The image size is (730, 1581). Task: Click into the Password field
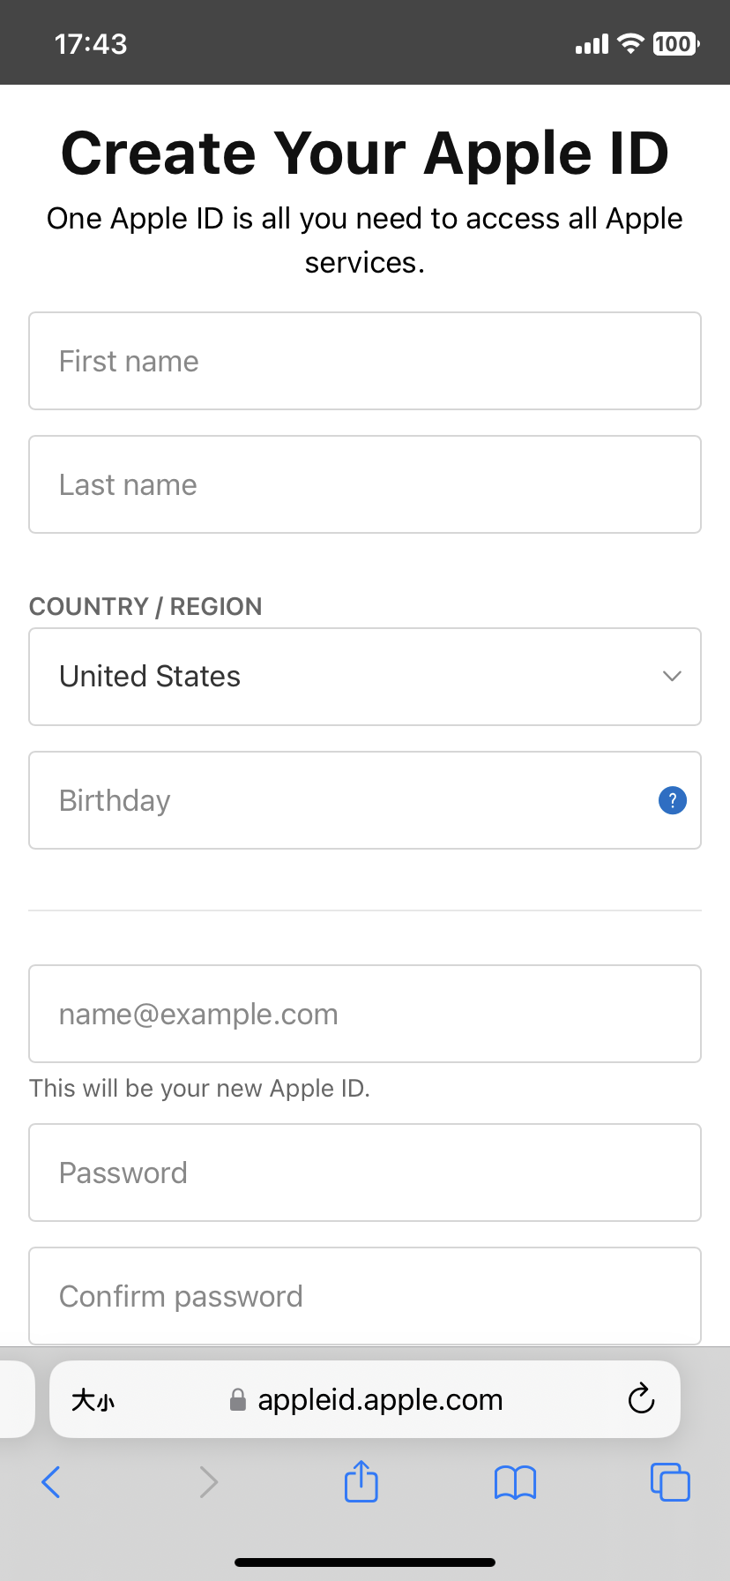[365, 1173]
